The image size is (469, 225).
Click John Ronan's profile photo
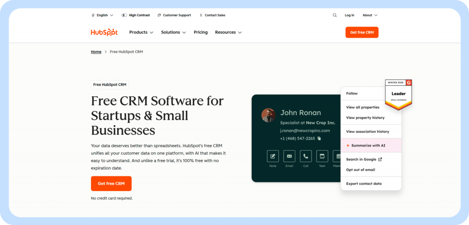(x=268, y=115)
